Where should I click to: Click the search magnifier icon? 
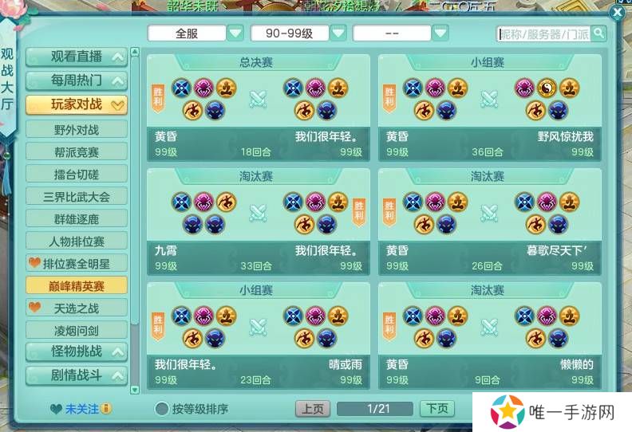coord(598,33)
